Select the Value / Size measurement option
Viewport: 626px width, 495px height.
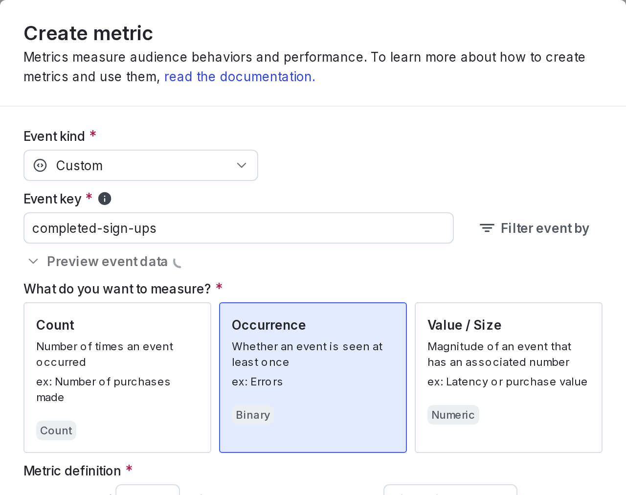[508, 377]
